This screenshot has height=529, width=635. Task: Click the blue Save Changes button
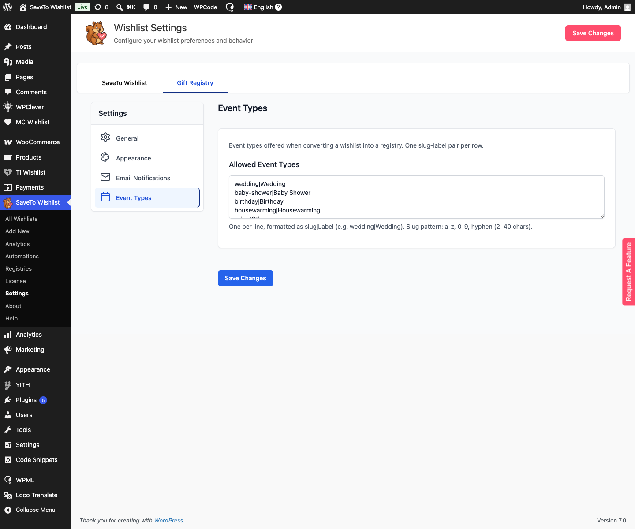(x=246, y=278)
